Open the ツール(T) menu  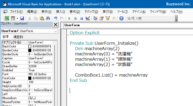click(122, 12)
